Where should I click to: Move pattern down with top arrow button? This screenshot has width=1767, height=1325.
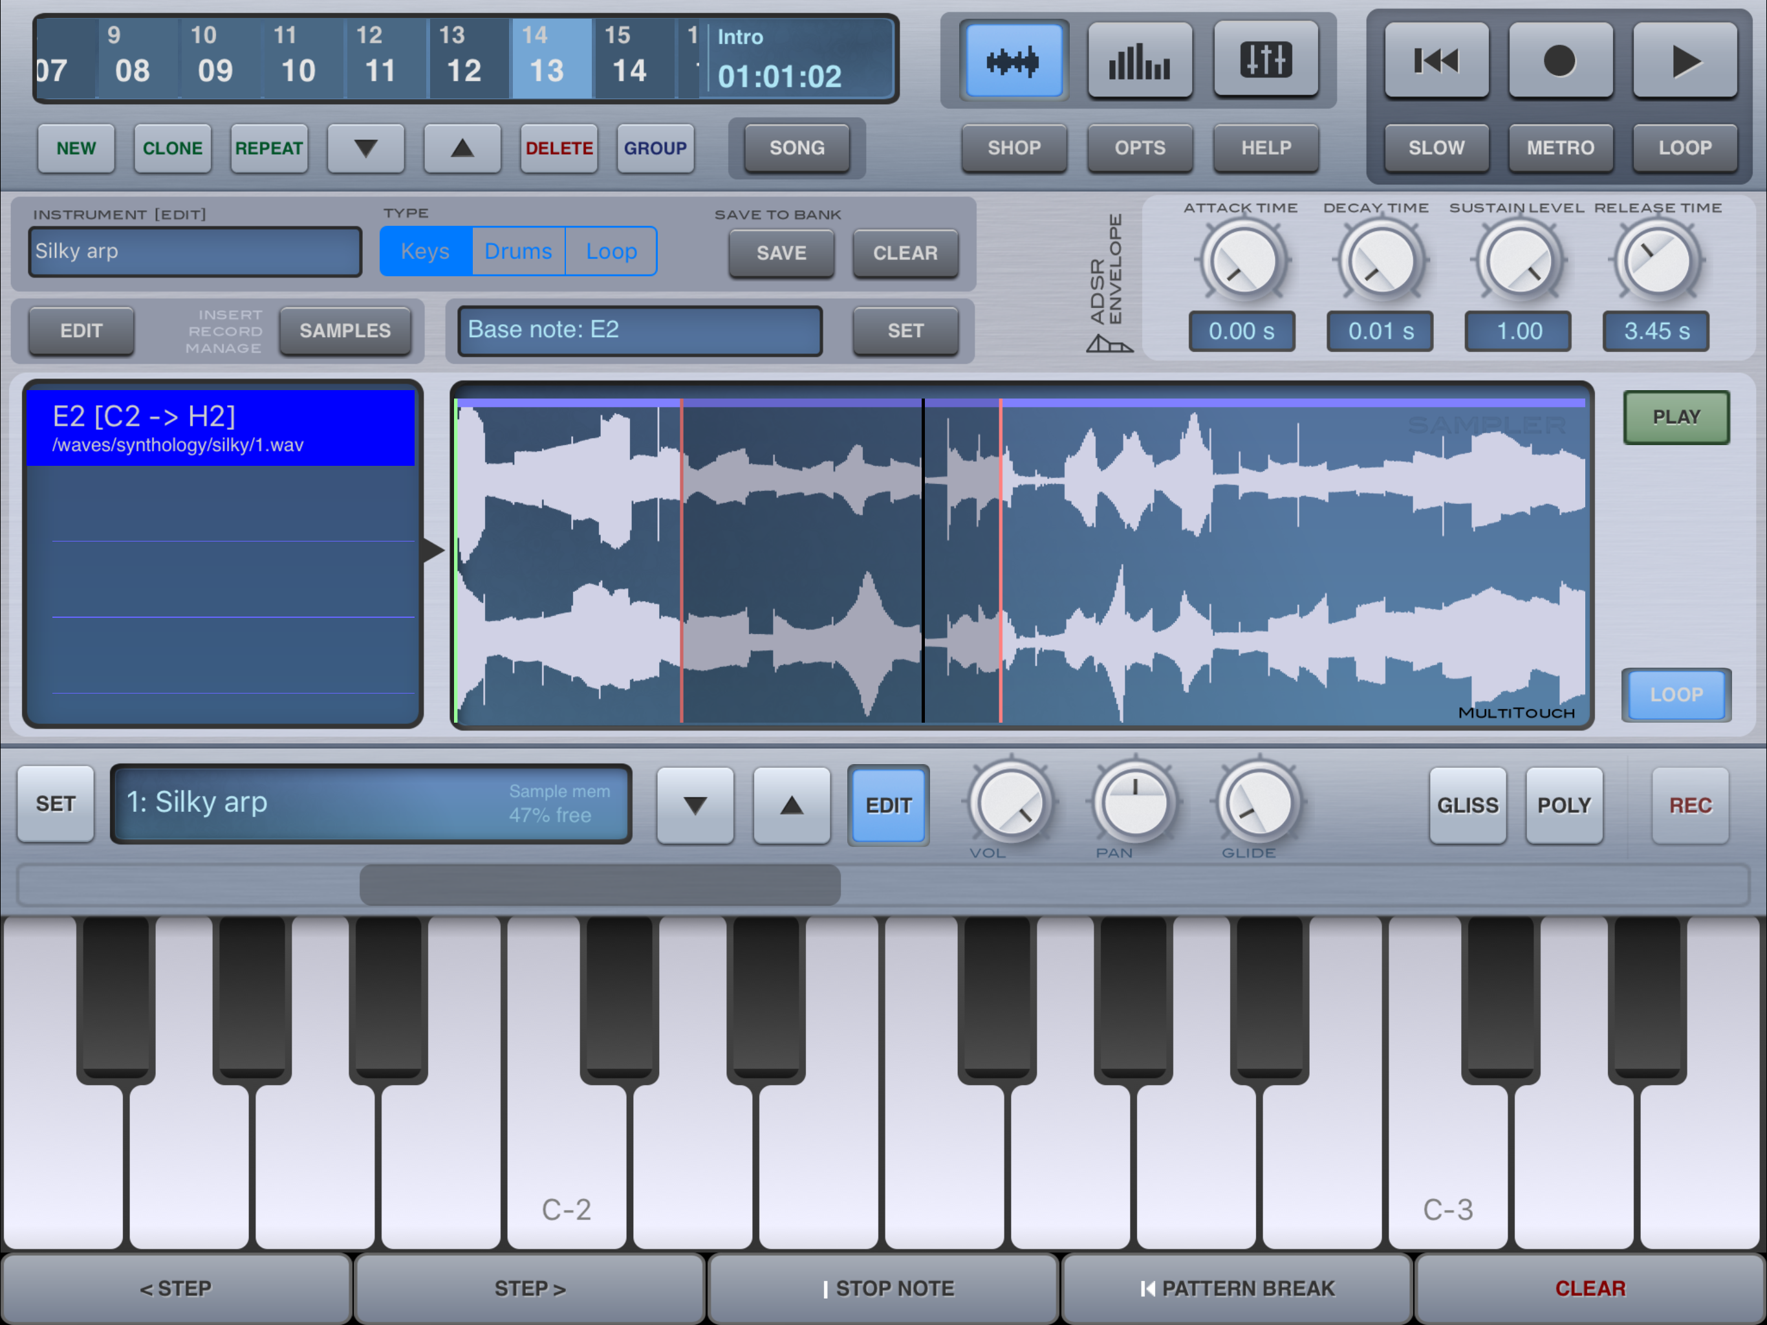(365, 148)
